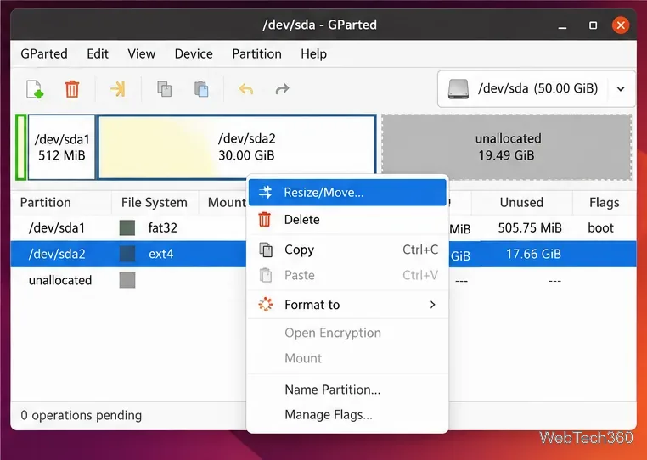Open the /dev/sda device selector dropdown

(x=536, y=89)
